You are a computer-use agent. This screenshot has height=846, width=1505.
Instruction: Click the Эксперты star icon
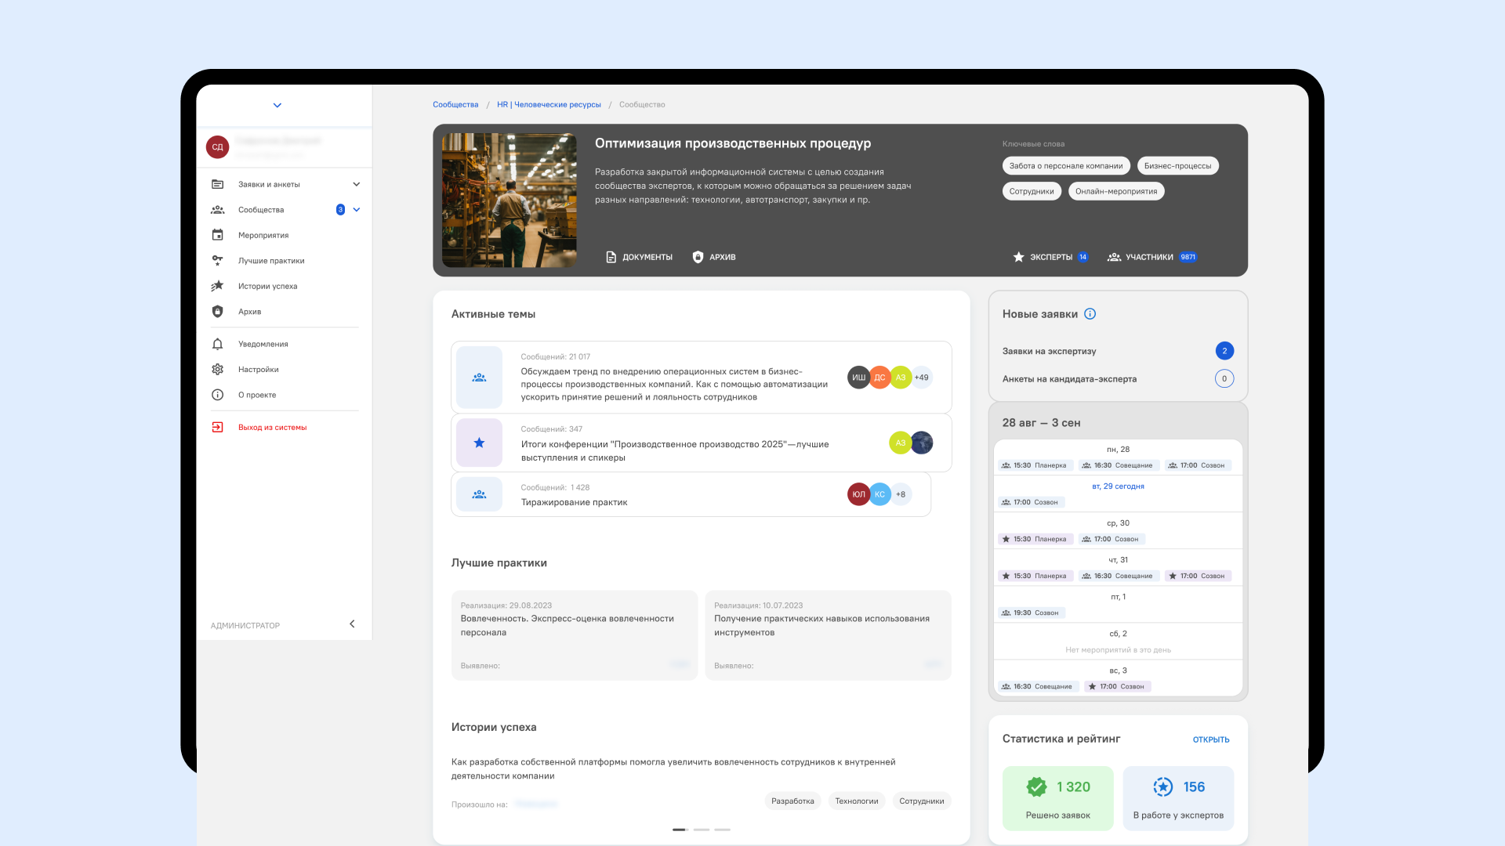1018,257
